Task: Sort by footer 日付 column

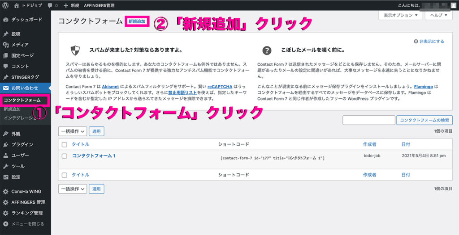Action: coord(406,175)
